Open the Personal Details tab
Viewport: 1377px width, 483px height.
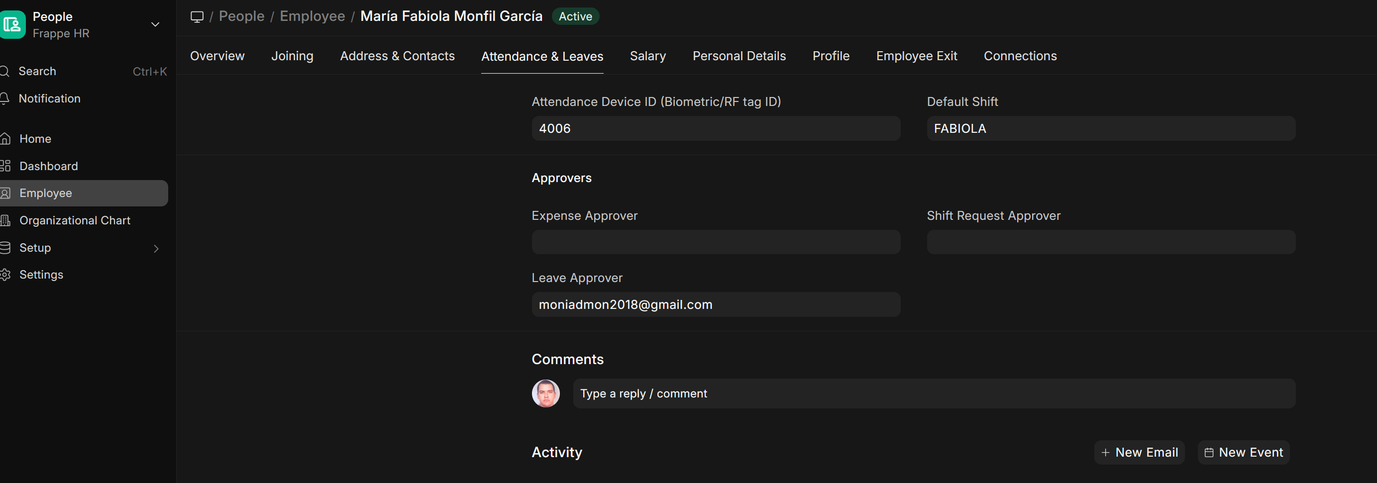(x=740, y=56)
